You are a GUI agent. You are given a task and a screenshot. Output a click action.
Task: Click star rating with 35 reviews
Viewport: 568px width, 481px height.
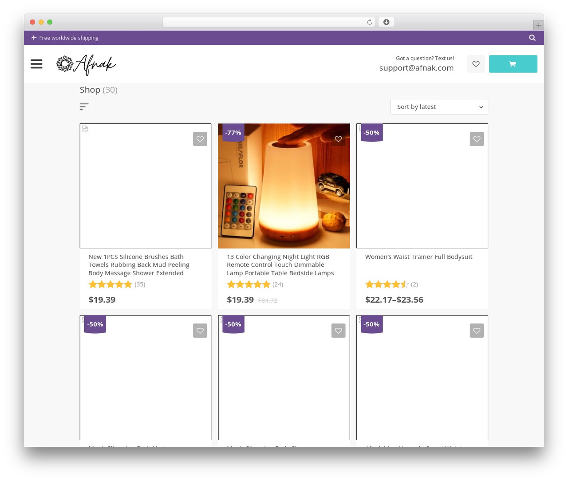coord(110,284)
